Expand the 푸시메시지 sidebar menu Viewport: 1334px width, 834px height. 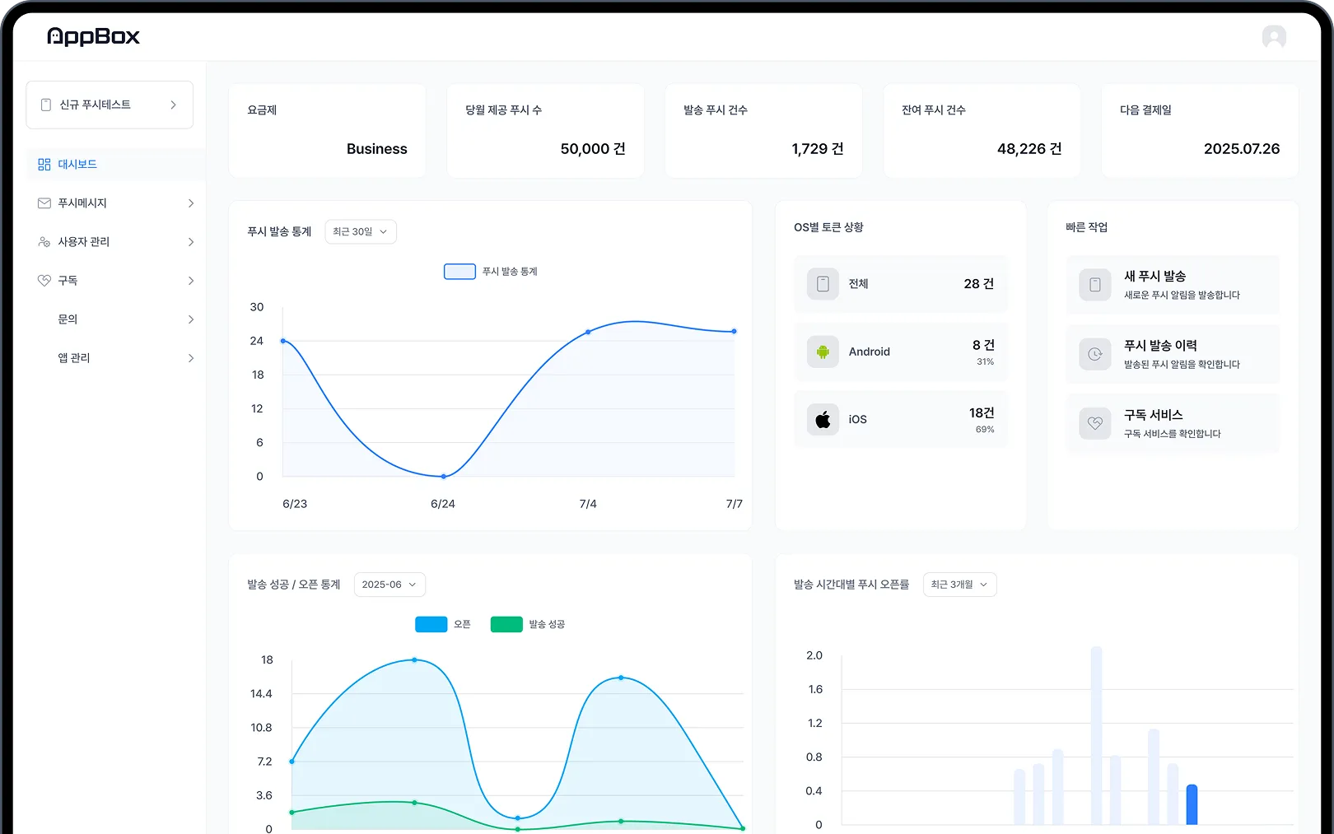point(115,203)
